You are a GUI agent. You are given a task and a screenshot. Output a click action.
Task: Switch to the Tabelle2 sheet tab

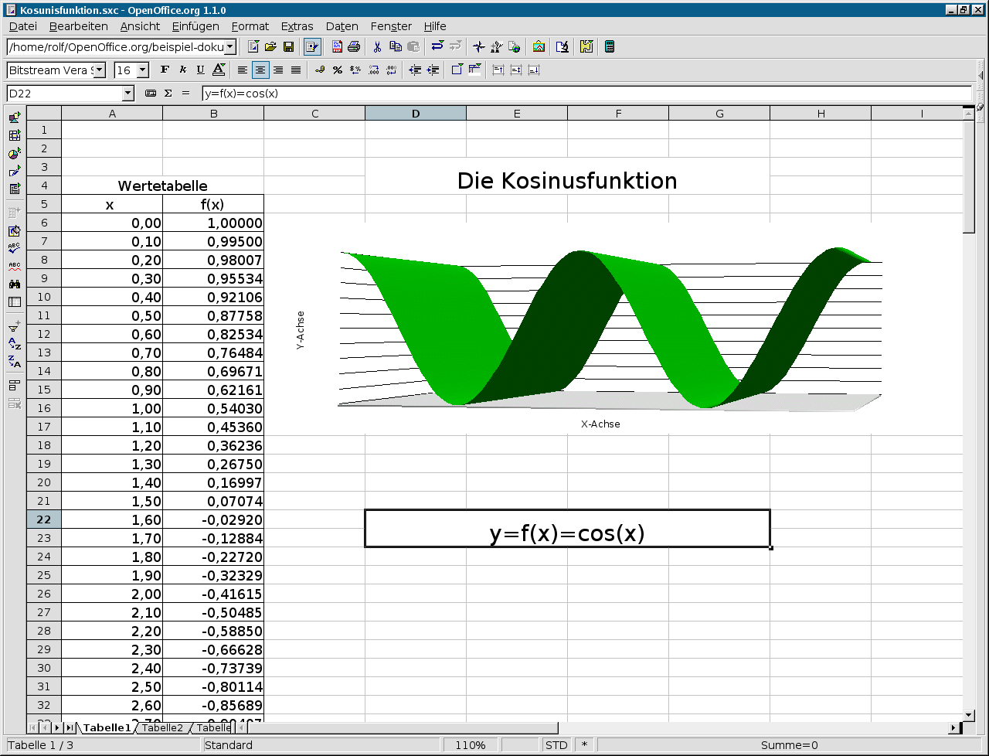[x=162, y=727]
